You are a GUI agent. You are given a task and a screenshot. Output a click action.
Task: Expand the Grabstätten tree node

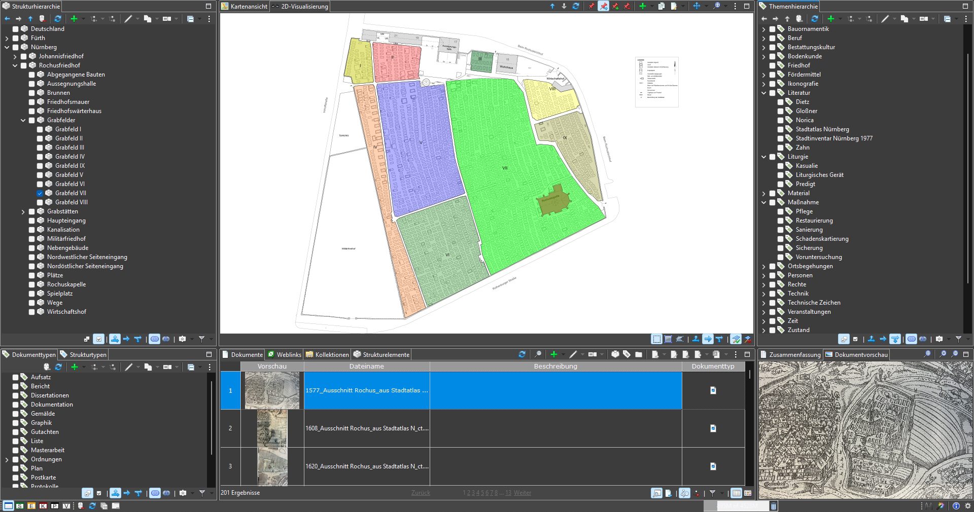coord(23,212)
